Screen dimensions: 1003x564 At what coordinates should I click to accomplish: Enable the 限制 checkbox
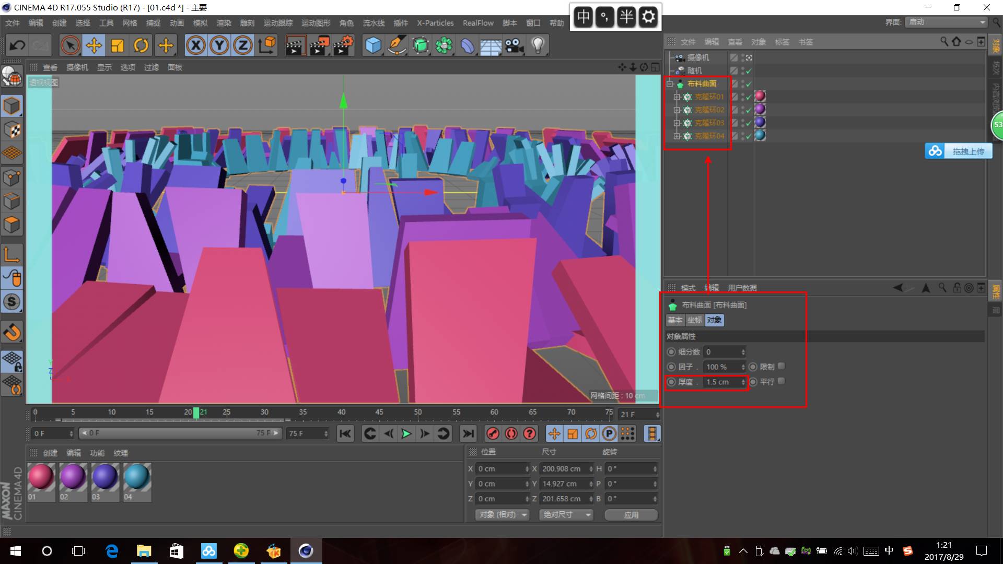point(782,366)
